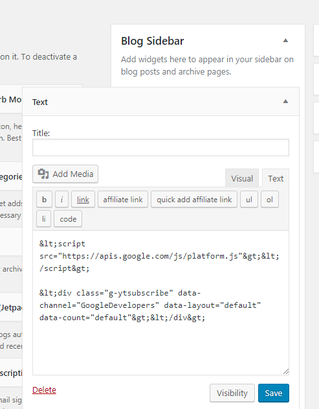Open Add Media dialog
Screen dimensions: 319x409
click(x=65, y=174)
